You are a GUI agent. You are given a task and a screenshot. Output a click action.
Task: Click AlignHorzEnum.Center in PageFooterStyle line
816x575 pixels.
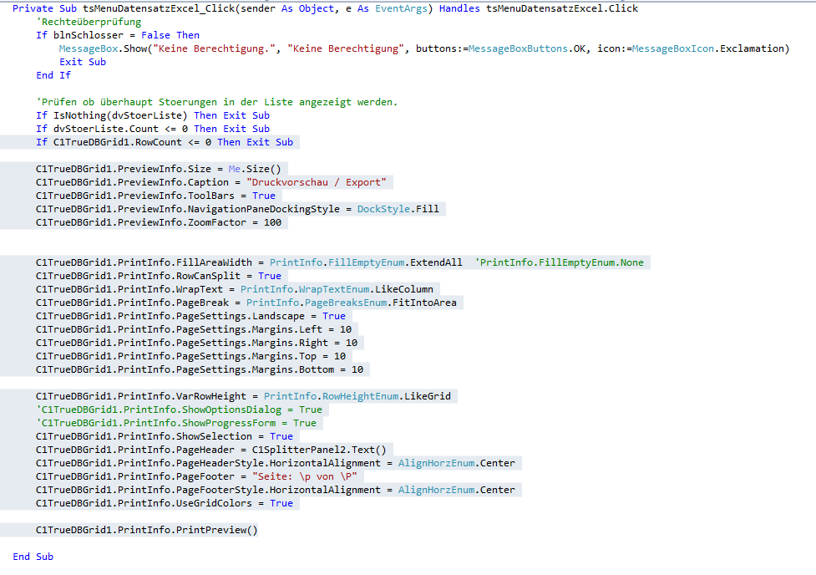coord(456,490)
